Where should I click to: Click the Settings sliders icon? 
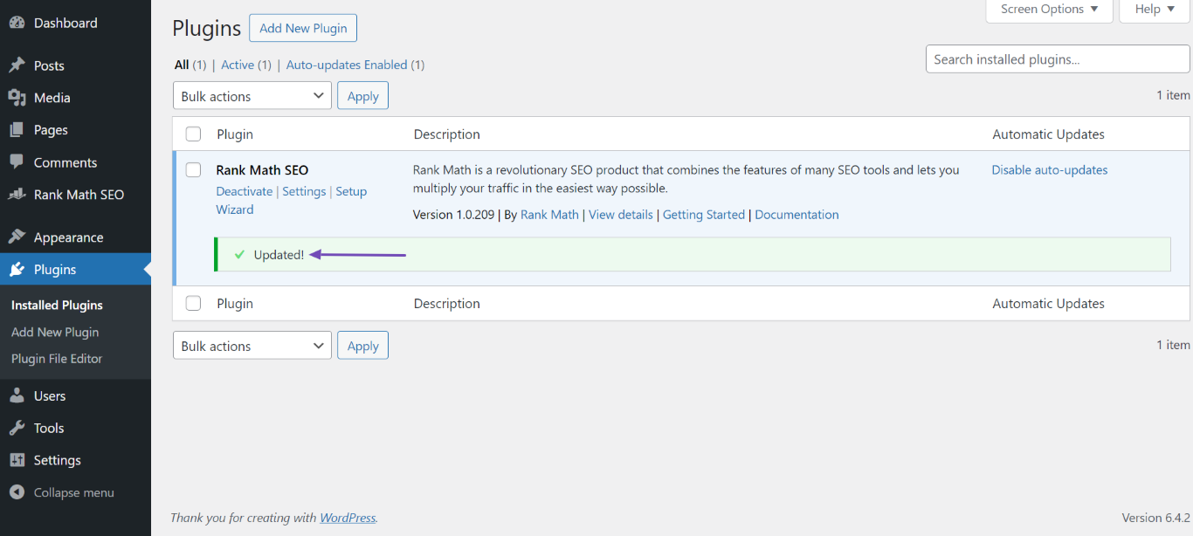coord(17,461)
